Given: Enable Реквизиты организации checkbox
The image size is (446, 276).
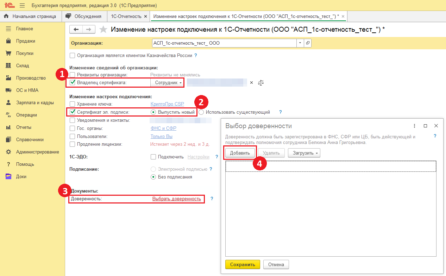Looking at the screenshot, I should click(x=73, y=75).
